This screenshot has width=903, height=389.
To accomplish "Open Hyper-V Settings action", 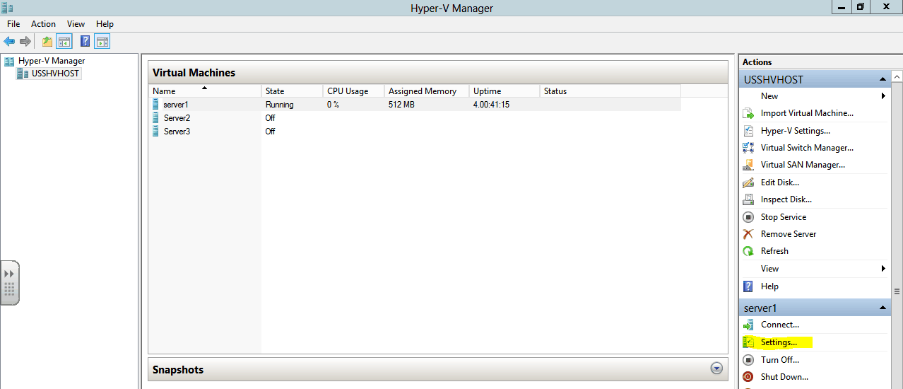I will (796, 131).
